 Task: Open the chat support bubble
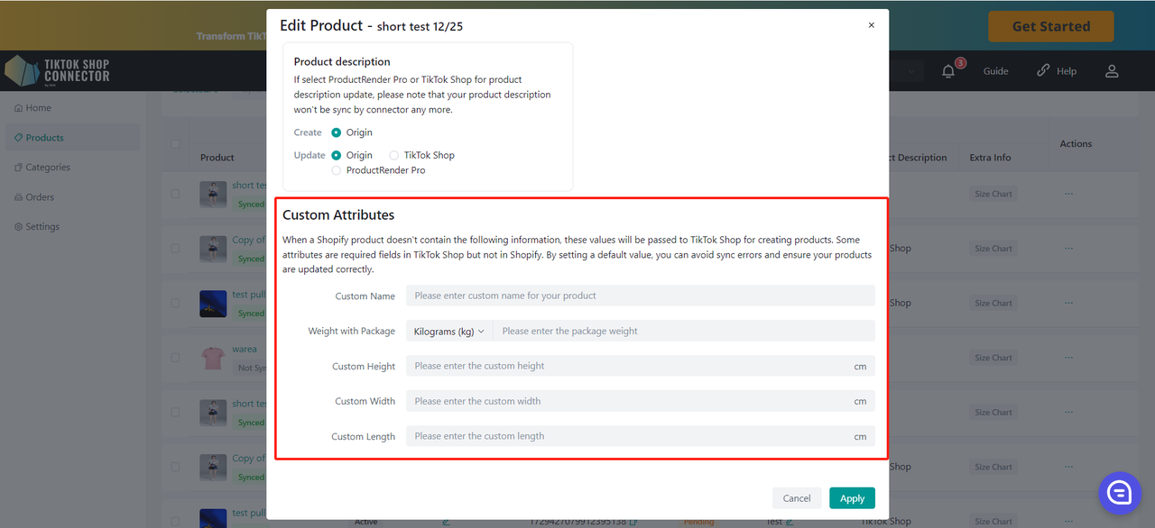(1120, 492)
